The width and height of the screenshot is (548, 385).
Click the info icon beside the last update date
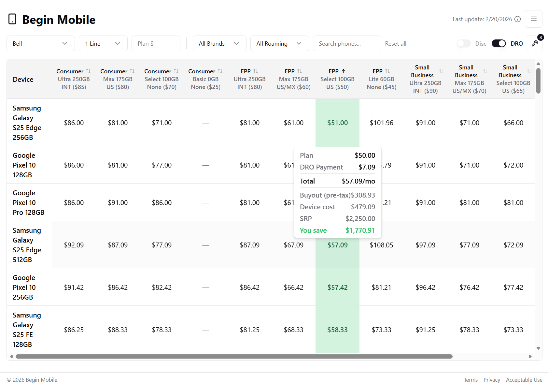click(517, 19)
